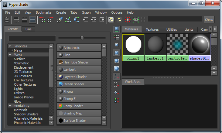Image resolution: width=222 pixels, height=133 pixels.
Task: Collapse the Favorites tree section
Action: [10, 46]
